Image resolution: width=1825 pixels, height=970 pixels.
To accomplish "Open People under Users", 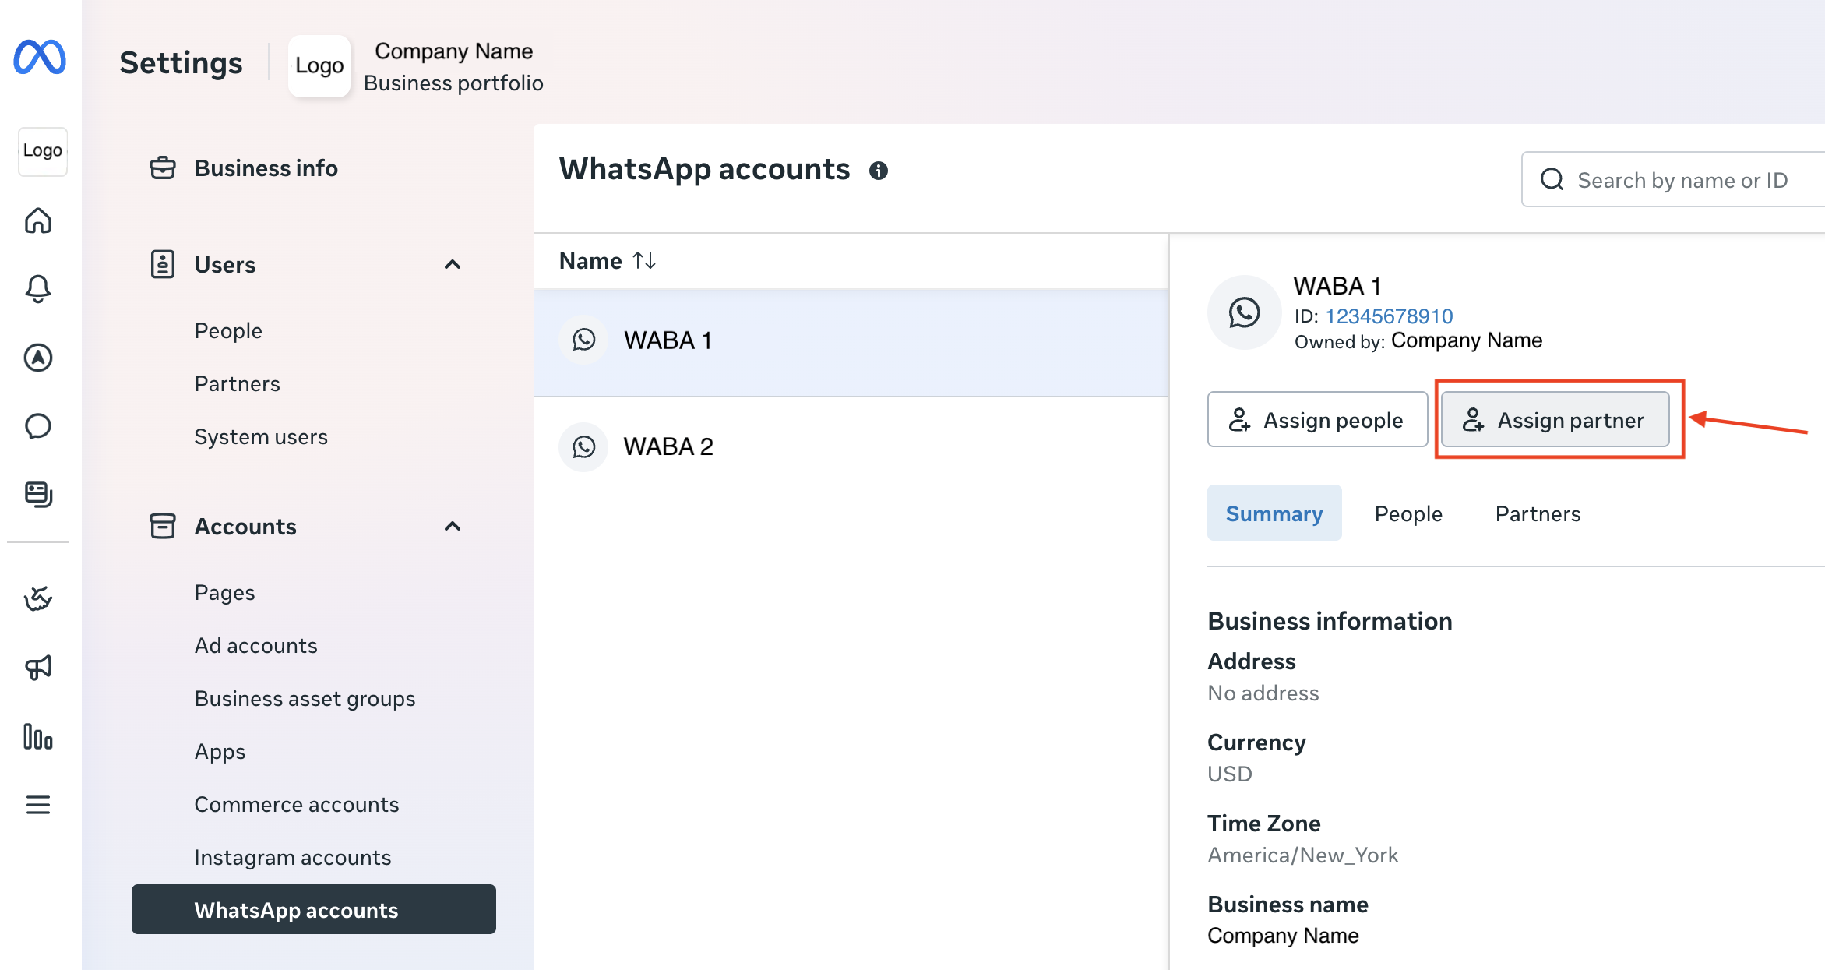I will (x=228, y=331).
